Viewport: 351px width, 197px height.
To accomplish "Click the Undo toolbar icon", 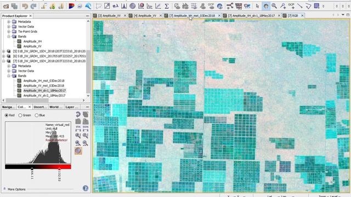I will click(x=25, y=6).
